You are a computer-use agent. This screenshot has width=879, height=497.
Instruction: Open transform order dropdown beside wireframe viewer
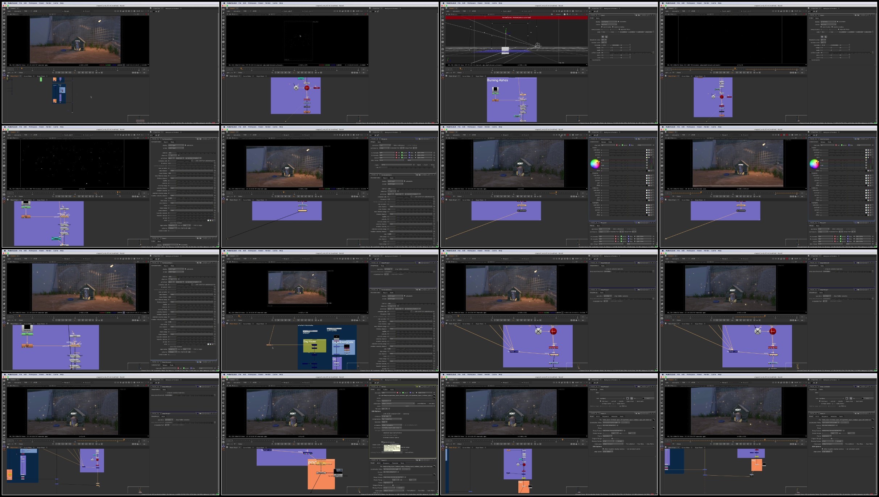coord(604,40)
